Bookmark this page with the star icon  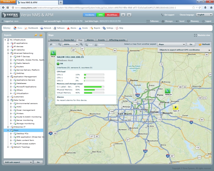(x=193, y=8)
